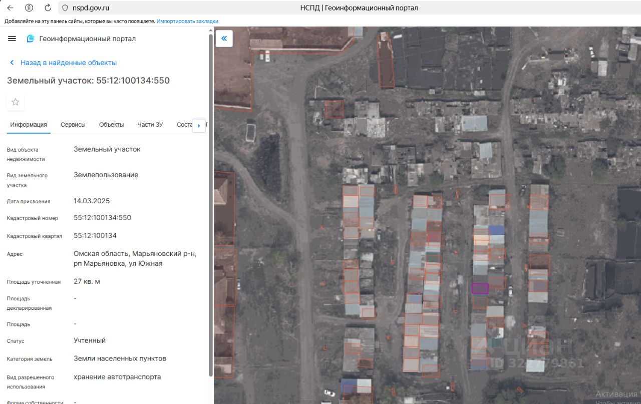
Task: Open the Yandex home icon
Action: [29, 8]
